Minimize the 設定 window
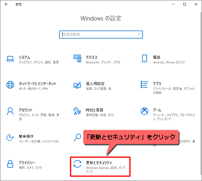This screenshot has width=202, height=181. (173, 4)
